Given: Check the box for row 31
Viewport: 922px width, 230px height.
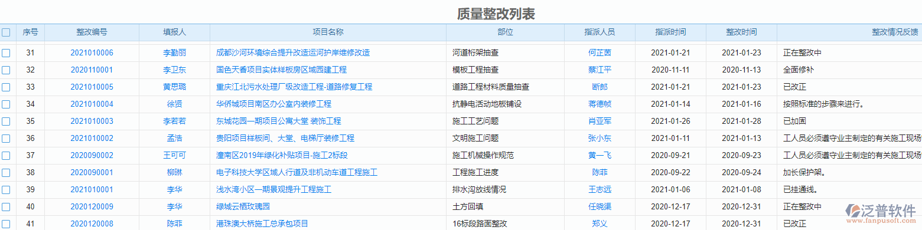Looking at the screenshot, I should click(6, 53).
